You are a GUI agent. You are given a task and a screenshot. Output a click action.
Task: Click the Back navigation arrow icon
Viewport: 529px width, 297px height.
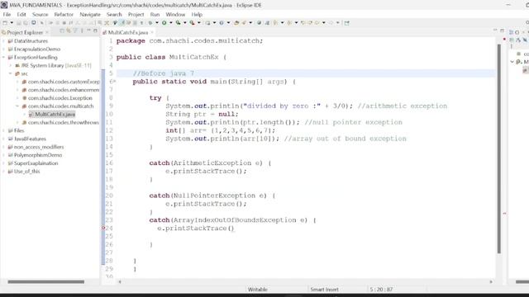click(x=317, y=23)
